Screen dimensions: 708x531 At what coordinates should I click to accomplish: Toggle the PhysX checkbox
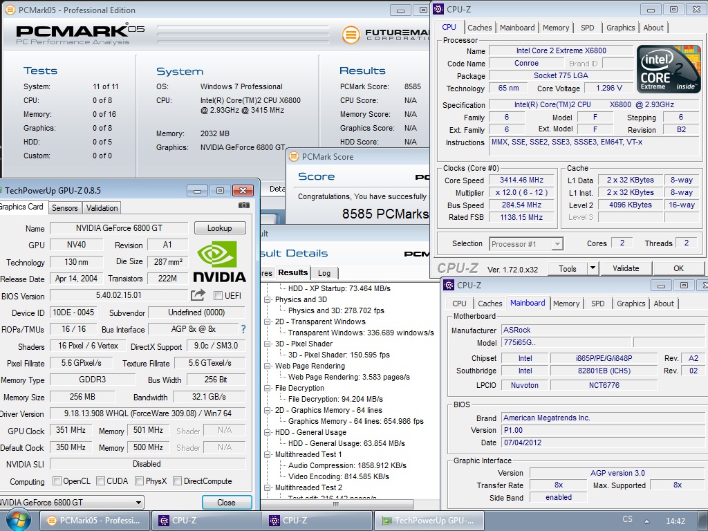140,481
